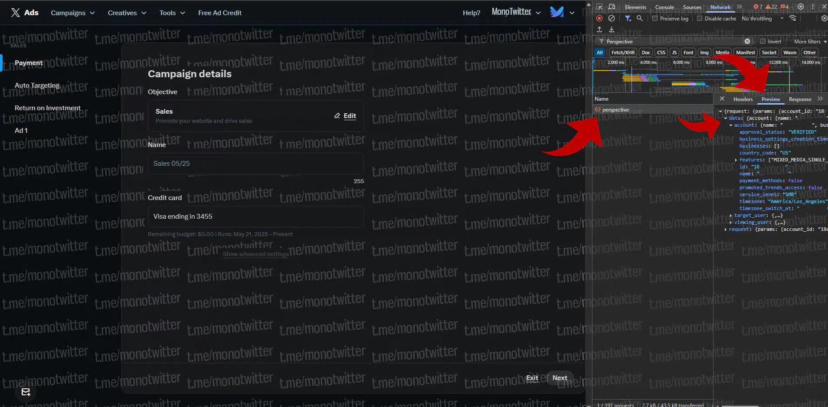This screenshot has height=407, width=828.
Task: Filter requests by JS type
Action: click(x=674, y=53)
